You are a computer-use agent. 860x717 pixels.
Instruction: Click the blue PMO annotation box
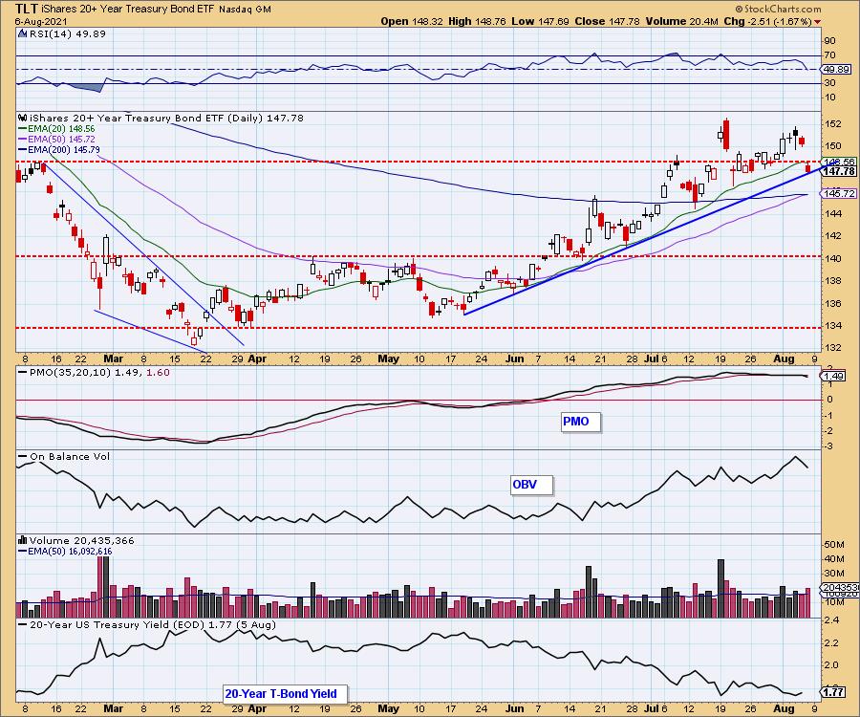coord(581,422)
